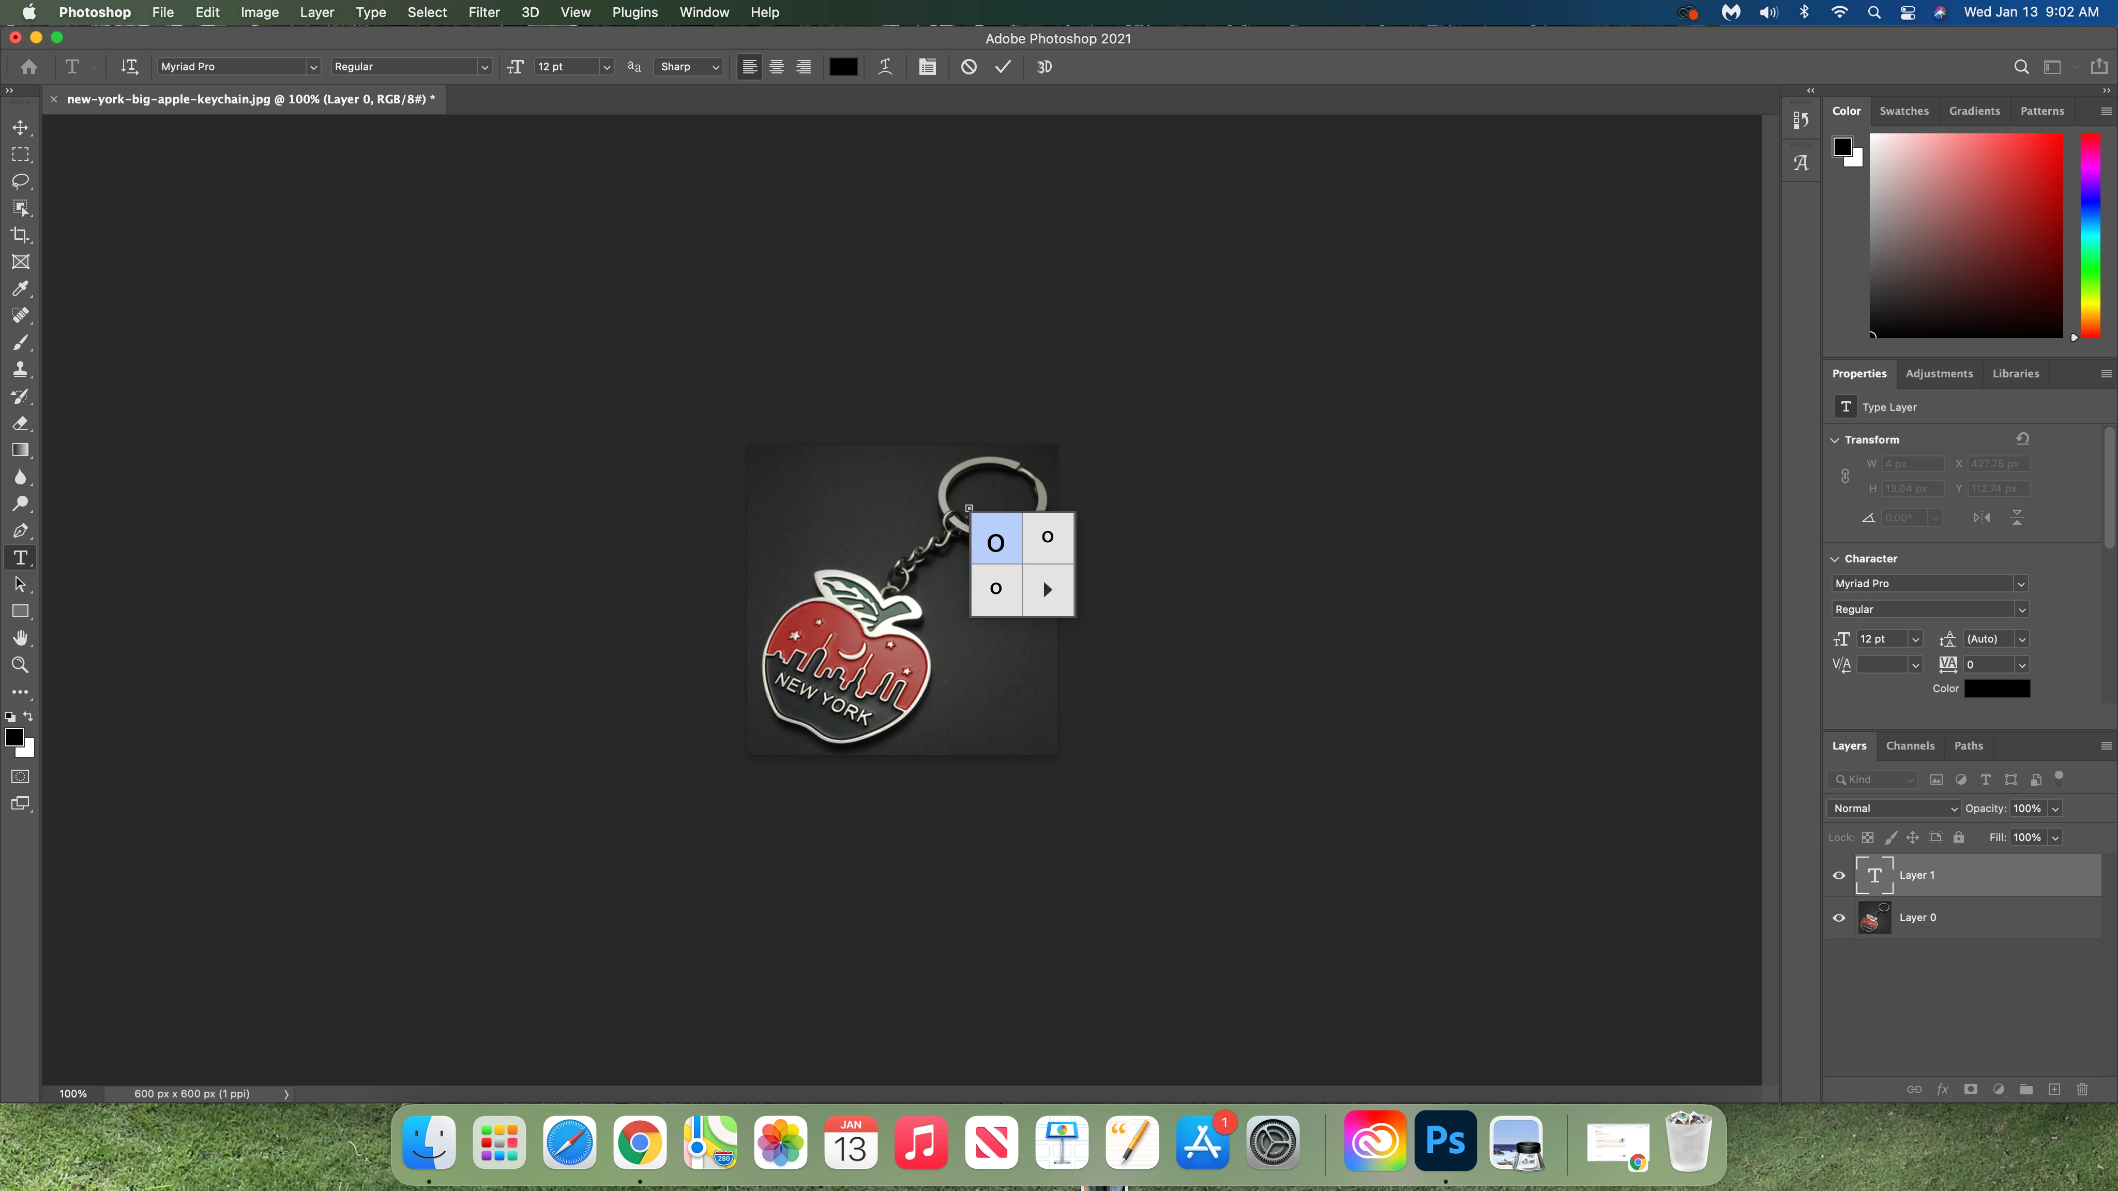
Task: Collapse the Character section
Action: click(1834, 559)
